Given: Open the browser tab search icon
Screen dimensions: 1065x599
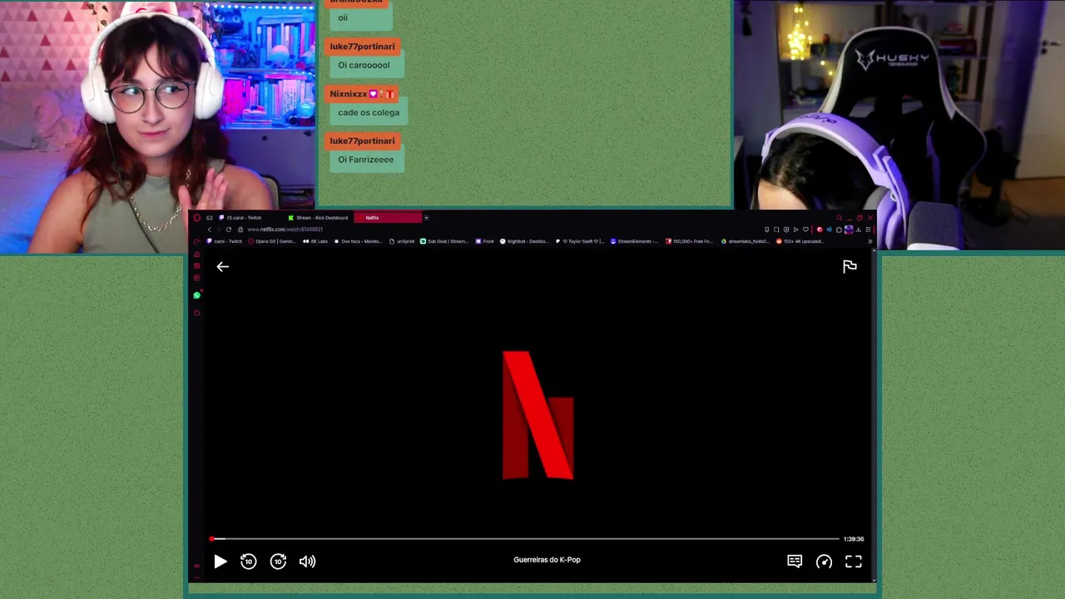Looking at the screenshot, I should (x=839, y=218).
